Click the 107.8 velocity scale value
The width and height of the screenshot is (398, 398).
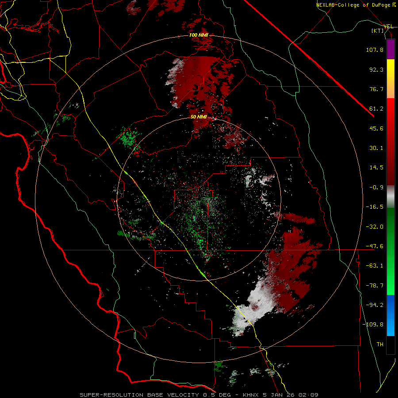(x=375, y=50)
